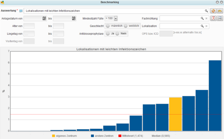This screenshot has height=139, width=224.
Task: Click the blue comment icon beside Auswertung
Action: [21, 11]
